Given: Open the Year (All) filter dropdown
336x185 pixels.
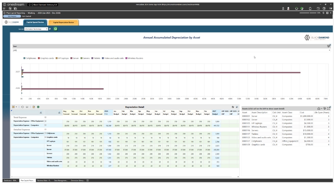Looking at the screenshot, I should tap(171, 50).
